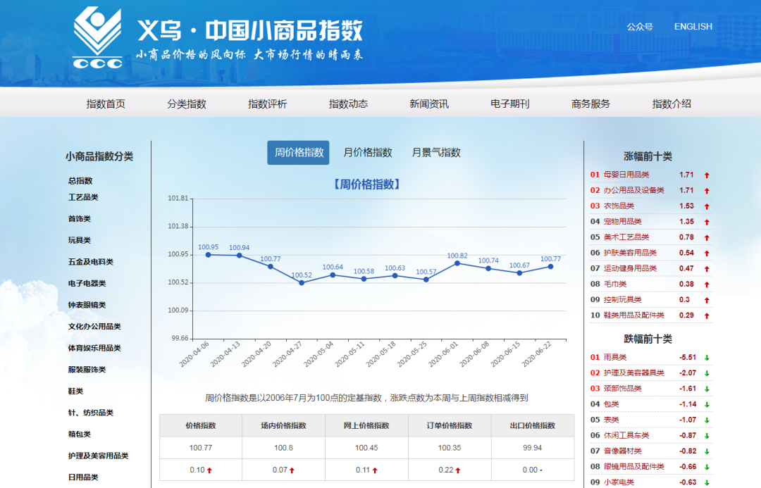This screenshot has height=488, width=761.
Task: Select 护理及美容用品类 in sidebar
Action: pyautogui.click(x=98, y=456)
